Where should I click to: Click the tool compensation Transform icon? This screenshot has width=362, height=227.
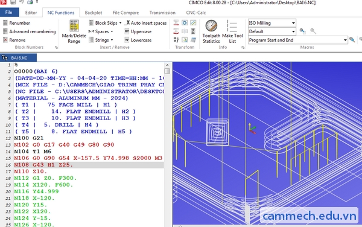pyautogui.click(x=193, y=31)
